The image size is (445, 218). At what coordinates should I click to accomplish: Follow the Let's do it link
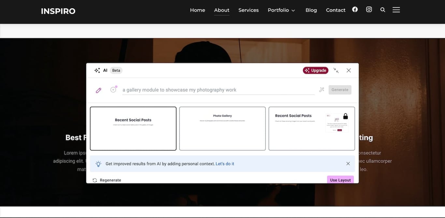pyautogui.click(x=225, y=163)
